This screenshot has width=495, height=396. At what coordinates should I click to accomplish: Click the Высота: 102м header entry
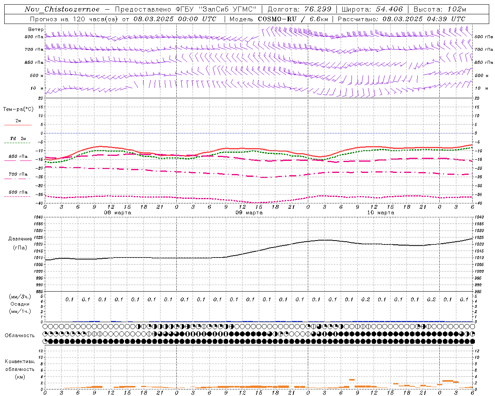(440, 9)
